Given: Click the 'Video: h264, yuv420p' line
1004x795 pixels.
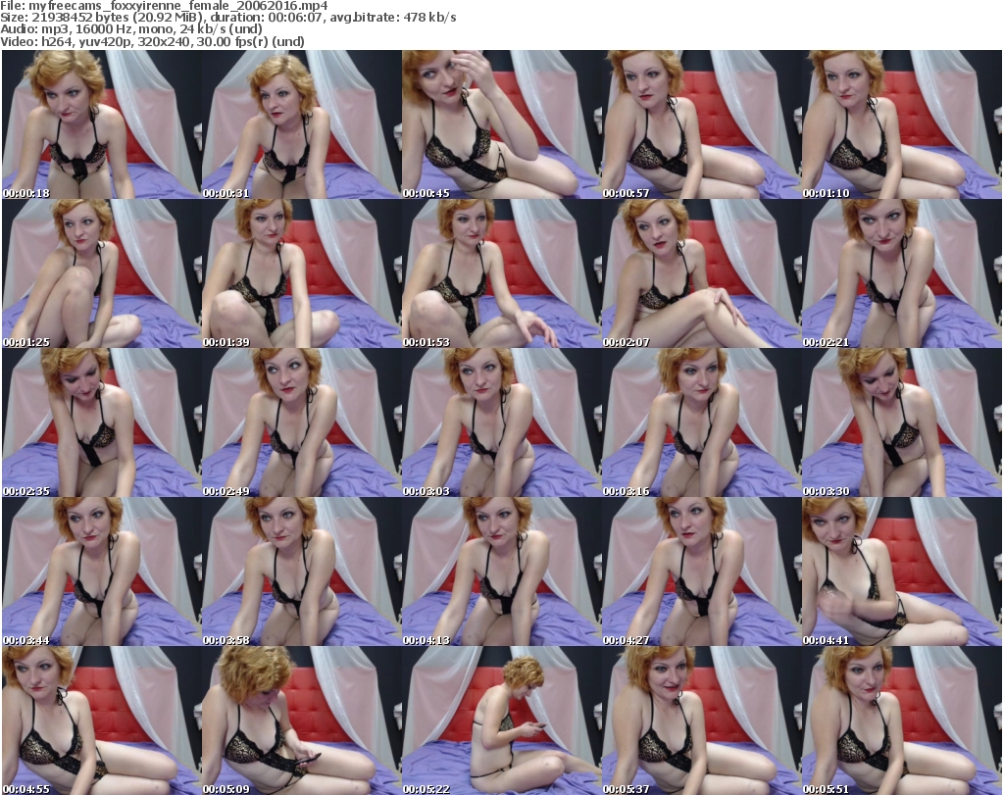Looking at the screenshot, I should pyautogui.click(x=152, y=41).
